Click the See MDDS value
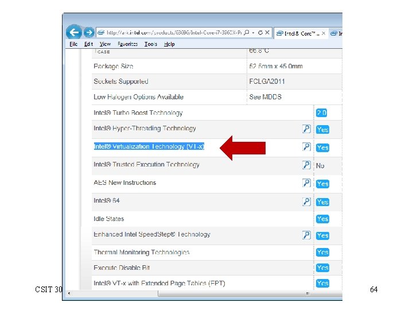413x310 pixels. pyautogui.click(x=265, y=97)
